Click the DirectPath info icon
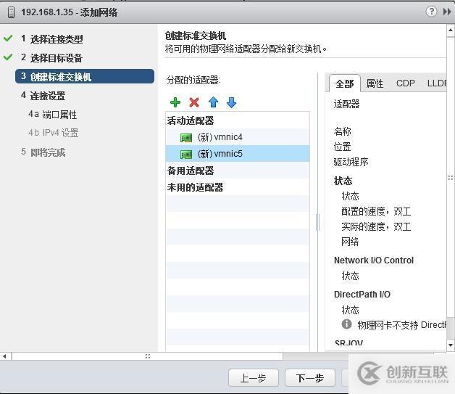Viewport: 455px width, 394px height. [x=346, y=324]
